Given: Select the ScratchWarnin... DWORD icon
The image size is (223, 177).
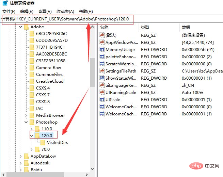Looking at the screenshot, I should pyautogui.click(x=102, y=64).
